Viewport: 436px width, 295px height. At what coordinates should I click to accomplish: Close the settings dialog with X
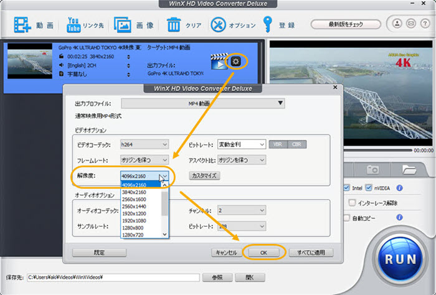(x=335, y=88)
